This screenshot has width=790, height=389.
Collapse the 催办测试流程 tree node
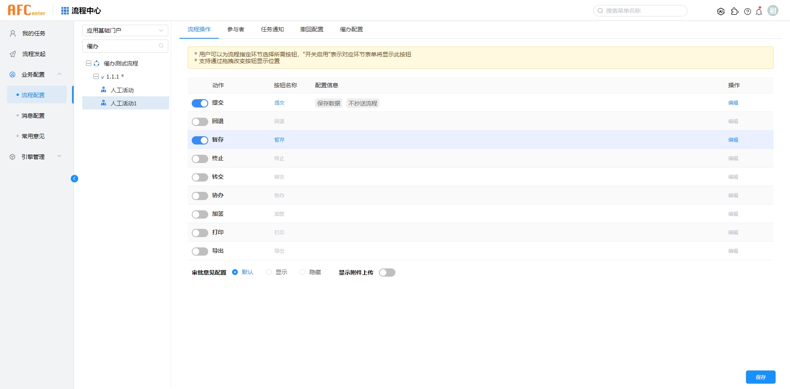(x=88, y=63)
